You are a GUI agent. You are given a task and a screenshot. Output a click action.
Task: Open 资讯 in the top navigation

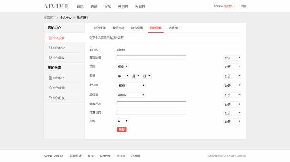coord(94,6)
